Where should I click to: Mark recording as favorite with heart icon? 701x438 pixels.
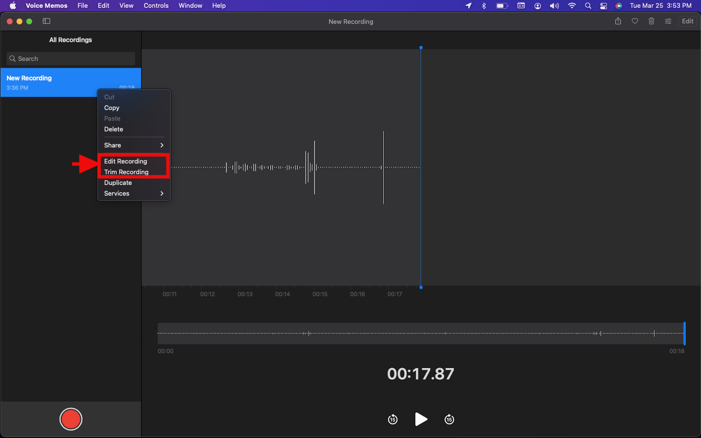click(x=635, y=21)
